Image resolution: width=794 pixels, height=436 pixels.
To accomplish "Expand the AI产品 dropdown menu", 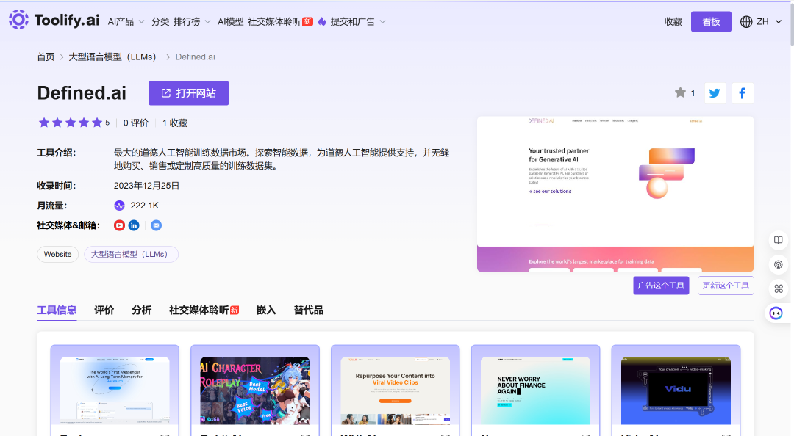I will point(126,22).
